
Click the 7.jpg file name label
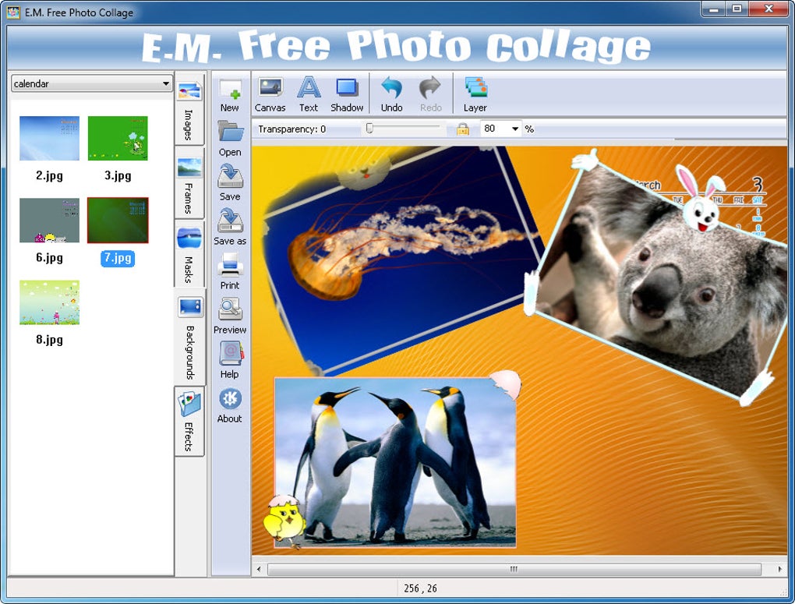[x=118, y=258]
